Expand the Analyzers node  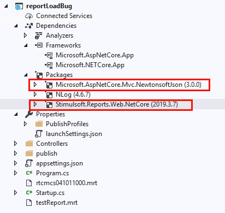point(26,35)
